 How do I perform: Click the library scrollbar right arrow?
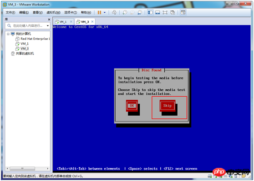[48, 169]
